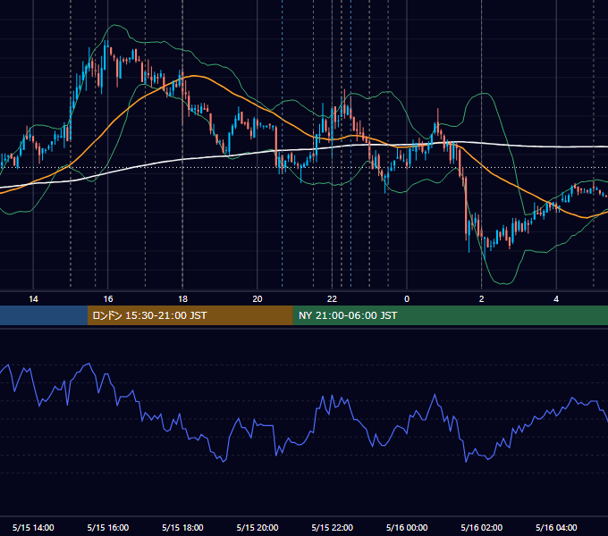Click the 5/16 00:00 date label

point(407,527)
